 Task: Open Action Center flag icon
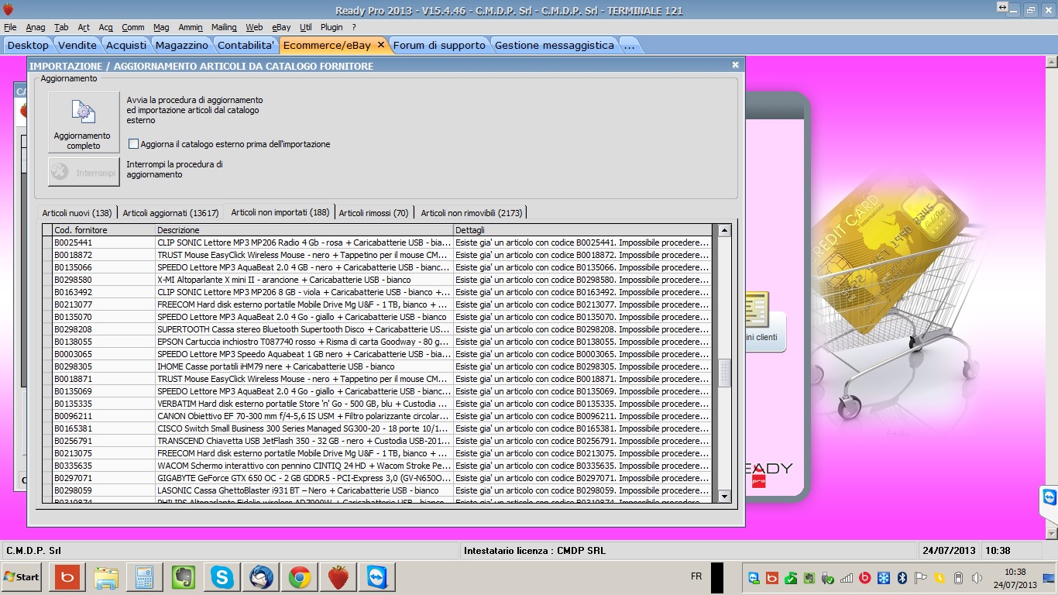921,578
